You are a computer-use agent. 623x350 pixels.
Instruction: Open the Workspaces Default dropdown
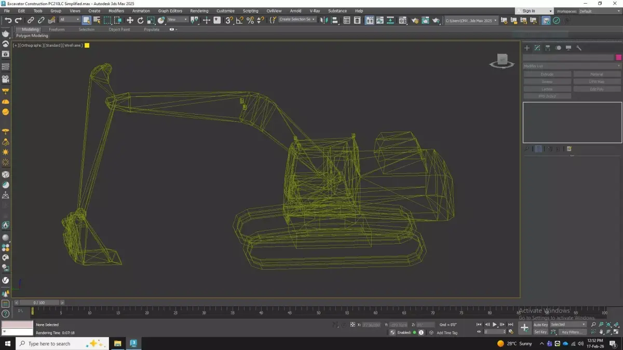tap(599, 11)
